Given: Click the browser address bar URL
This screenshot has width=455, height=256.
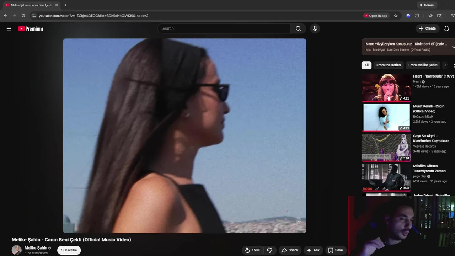Looking at the screenshot, I should click(93, 16).
